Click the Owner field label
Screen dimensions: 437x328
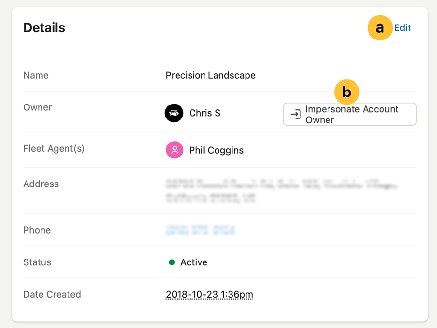click(38, 107)
